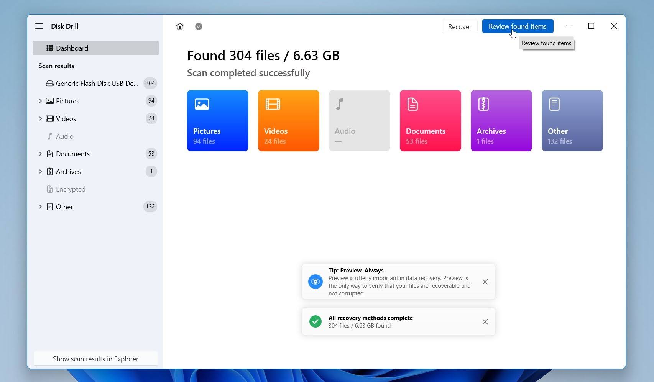
Task: Select Encrypted in scan results sidebar
Action: [x=95, y=189]
